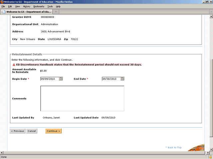Click the Grantee DUNS value 000000000
This screenshot has width=213, height=159.
tap(48, 17)
